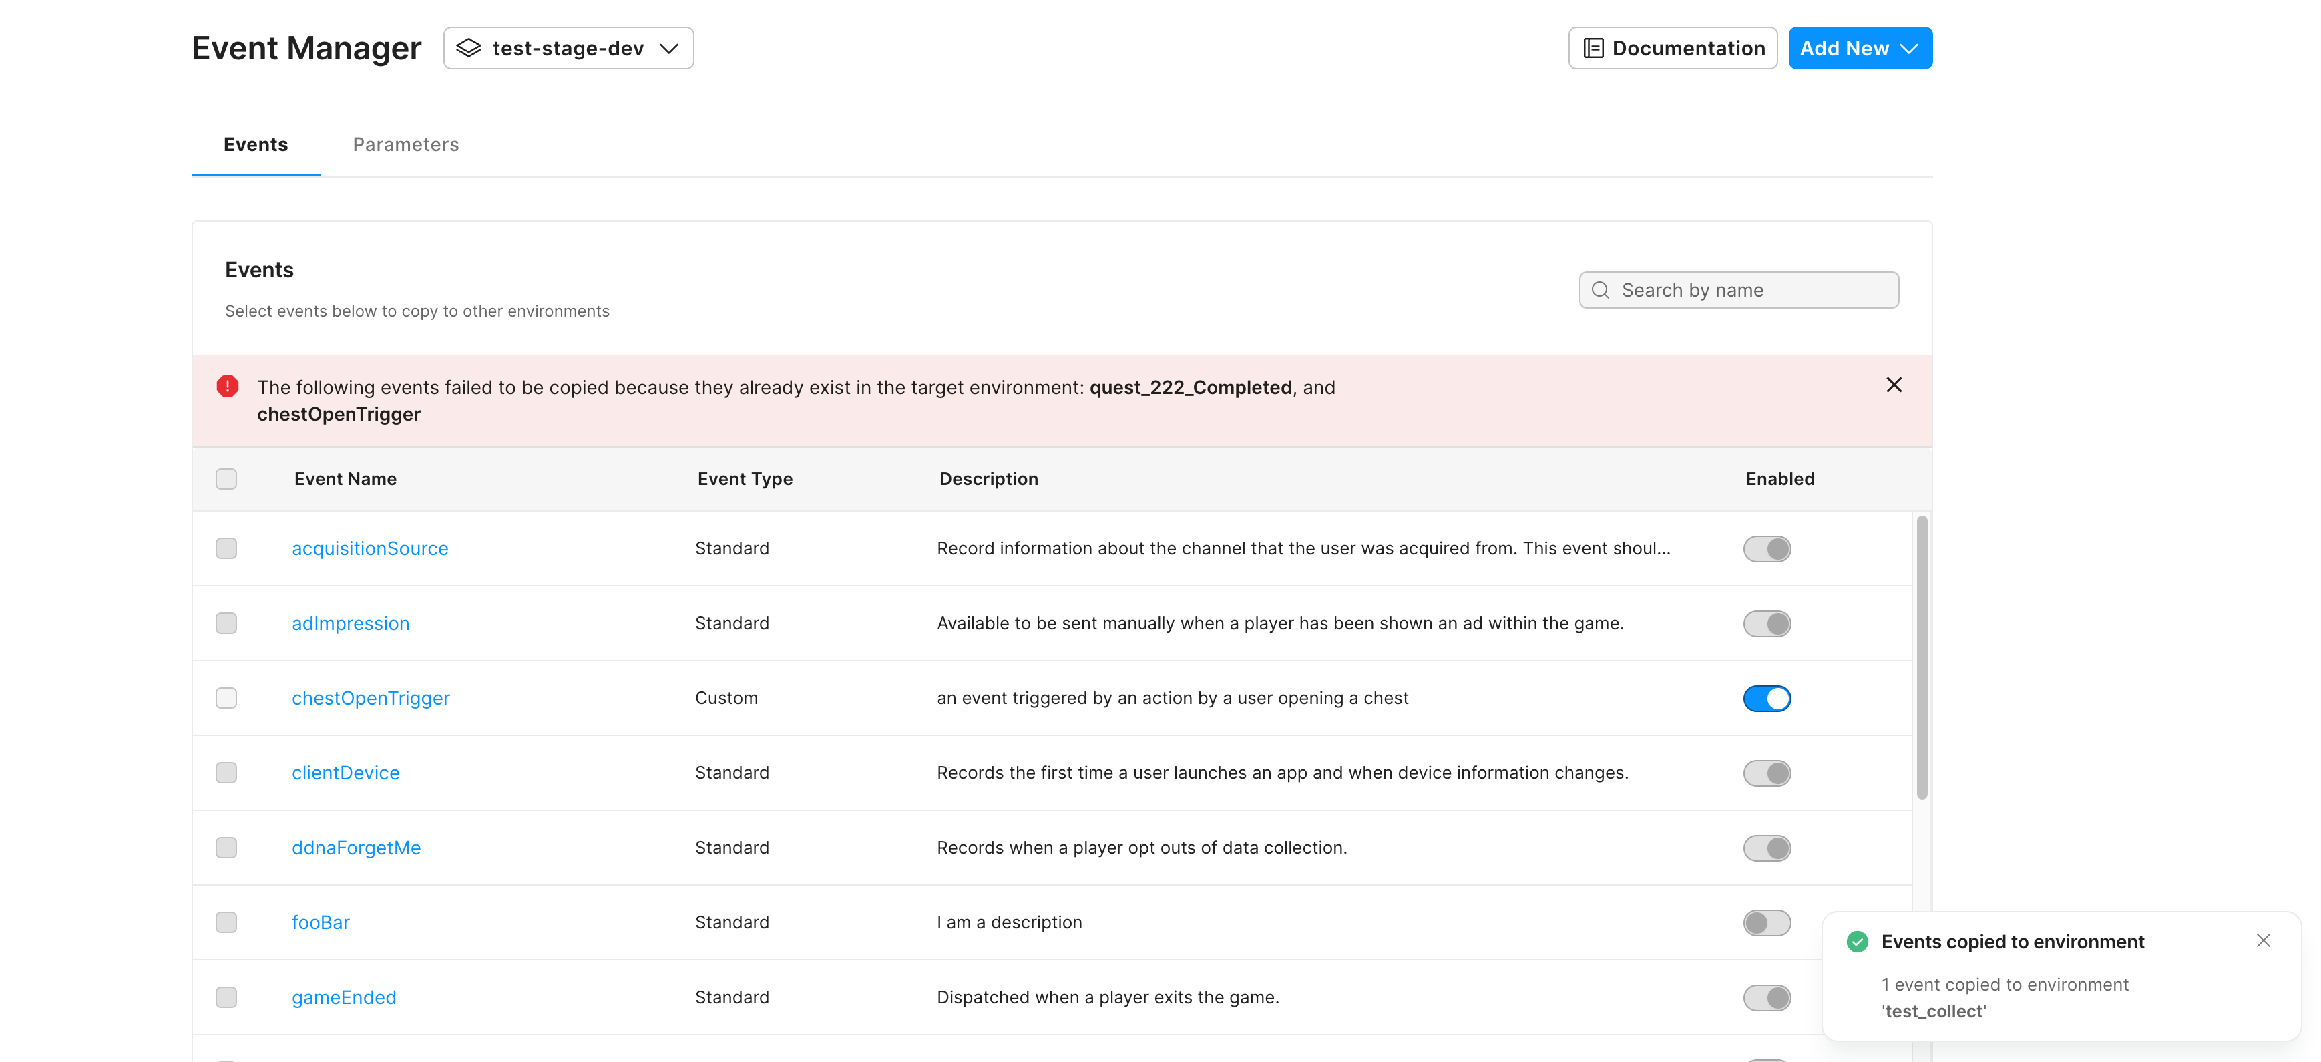Click the Documentation book icon
This screenshot has width=2321, height=1062.
[1593, 49]
